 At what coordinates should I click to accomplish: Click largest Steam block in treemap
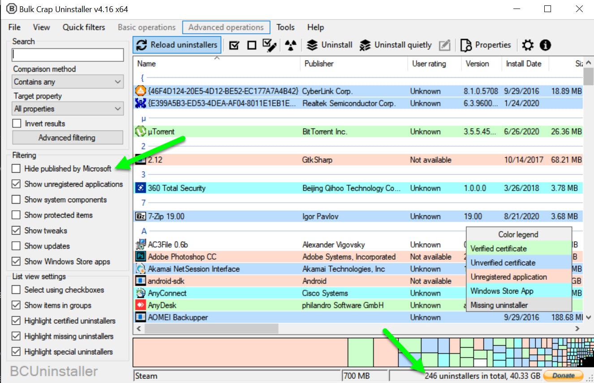pyautogui.click(x=240, y=353)
